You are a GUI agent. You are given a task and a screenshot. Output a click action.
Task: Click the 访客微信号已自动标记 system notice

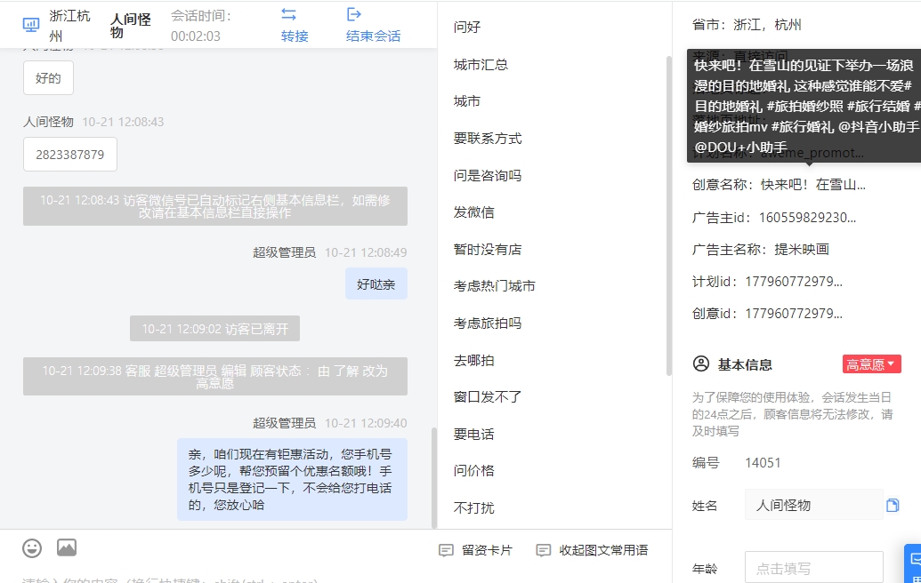coord(215,206)
